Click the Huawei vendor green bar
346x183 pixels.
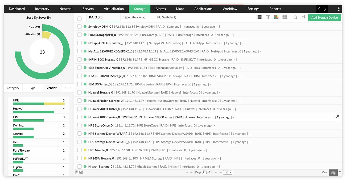(34, 112)
